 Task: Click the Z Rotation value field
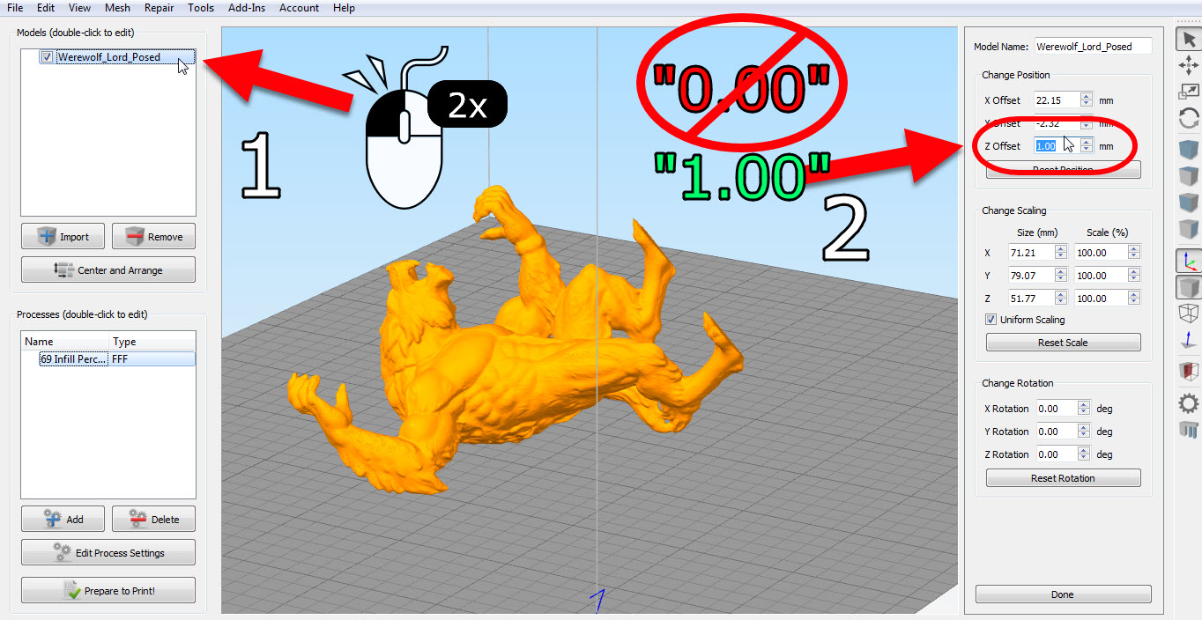click(1056, 454)
